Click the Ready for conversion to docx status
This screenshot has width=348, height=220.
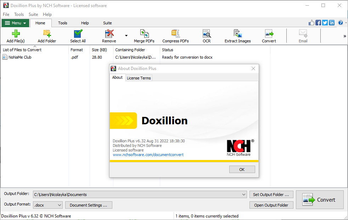(x=187, y=57)
